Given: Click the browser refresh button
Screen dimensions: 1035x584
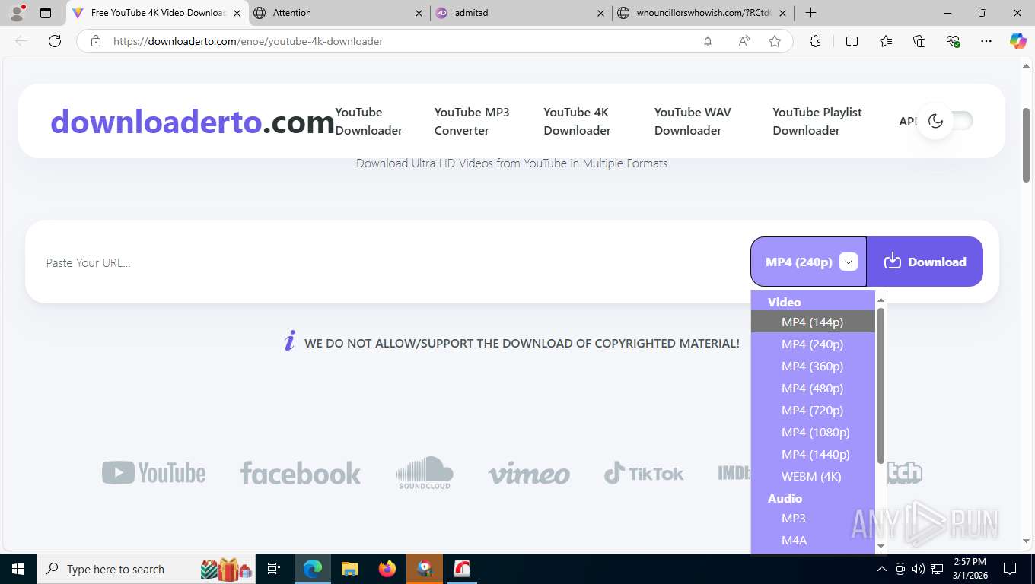Looking at the screenshot, I should 55,41.
